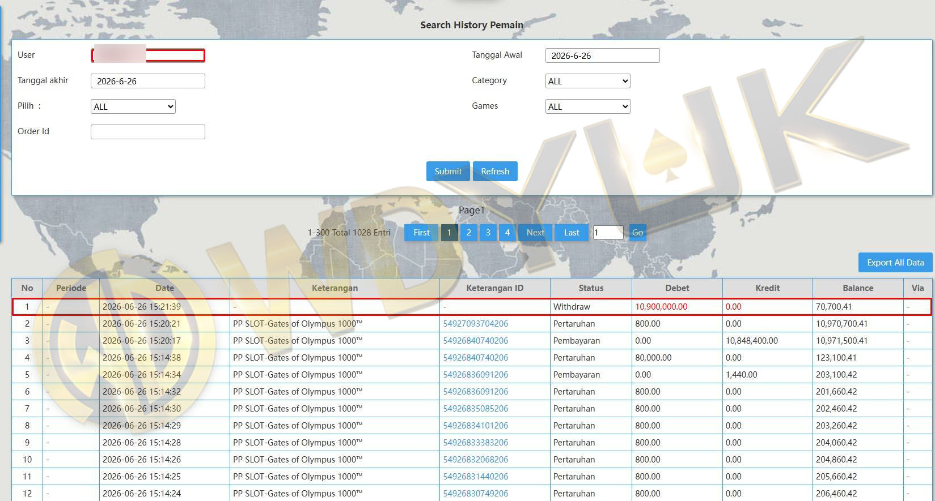Select pagination page 1

(x=449, y=233)
